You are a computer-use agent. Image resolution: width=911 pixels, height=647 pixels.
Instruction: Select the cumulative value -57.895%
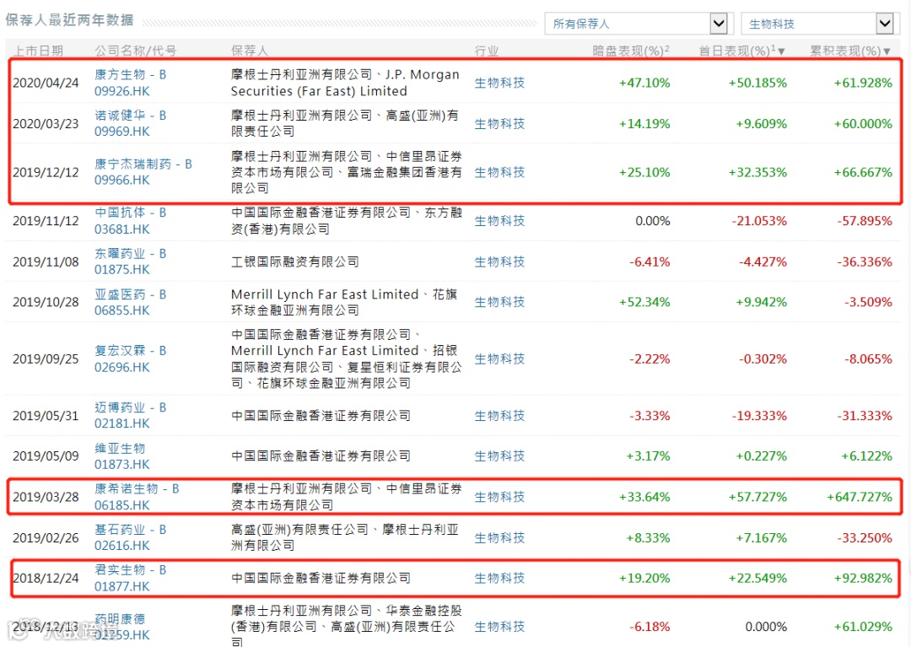tap(865, 221)
